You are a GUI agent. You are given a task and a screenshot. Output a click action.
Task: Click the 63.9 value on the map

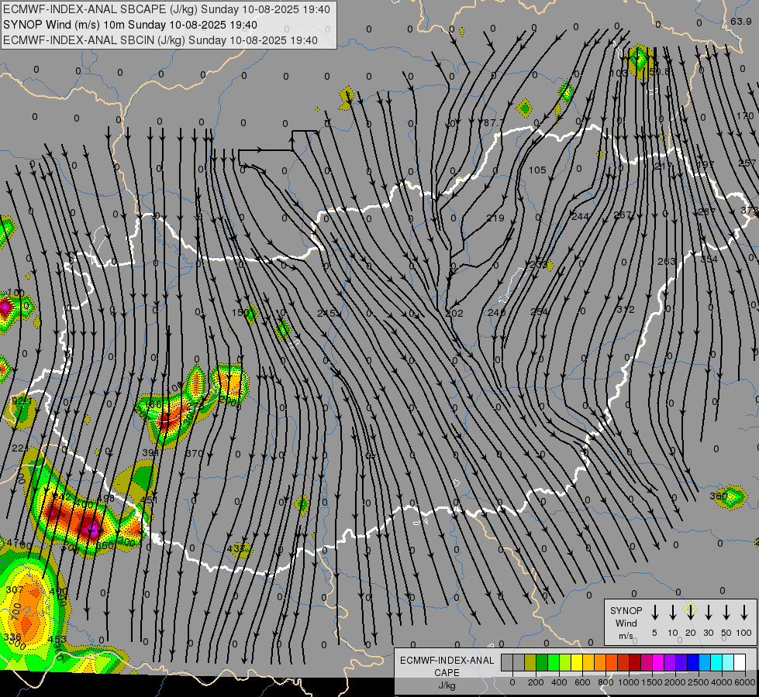pos(740,21)
